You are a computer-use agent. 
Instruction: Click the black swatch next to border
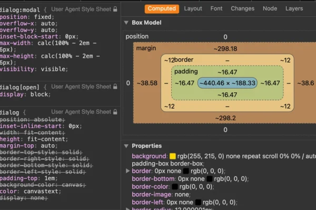click(x=186, y=171)
